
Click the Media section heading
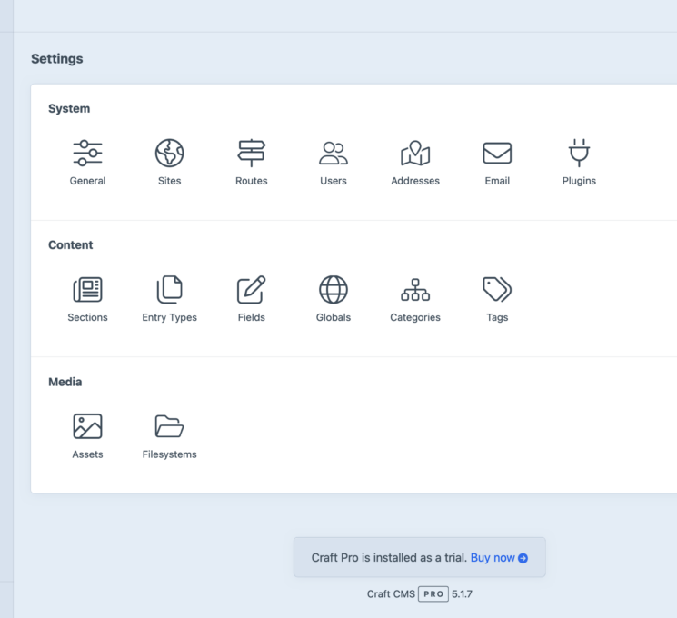65,382
